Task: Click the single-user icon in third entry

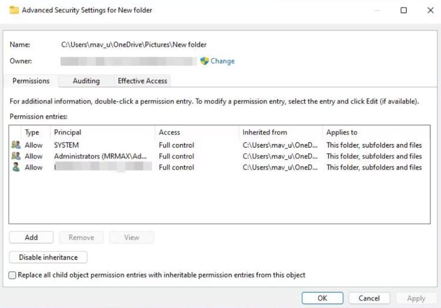Action: pos(16,167)
